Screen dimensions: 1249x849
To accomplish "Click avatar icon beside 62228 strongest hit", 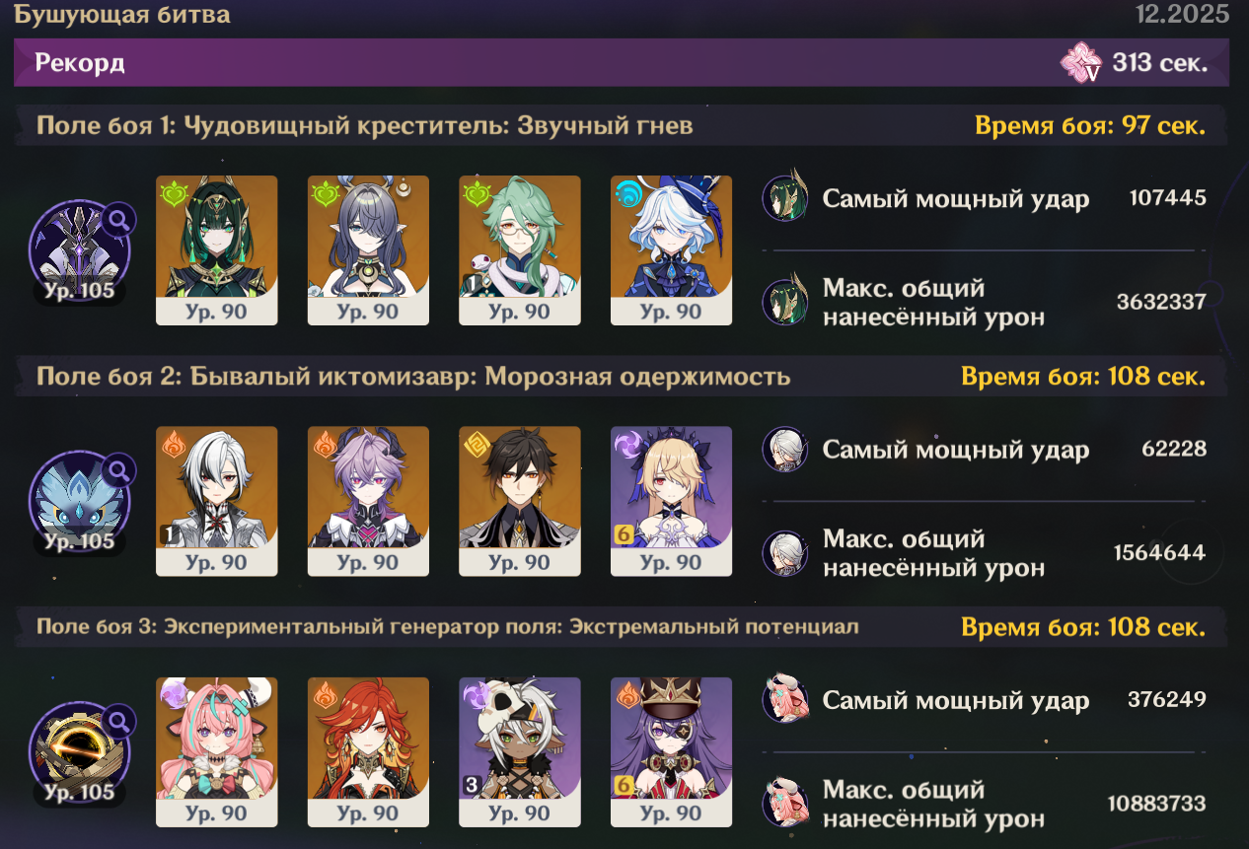I will click(786, 450).
